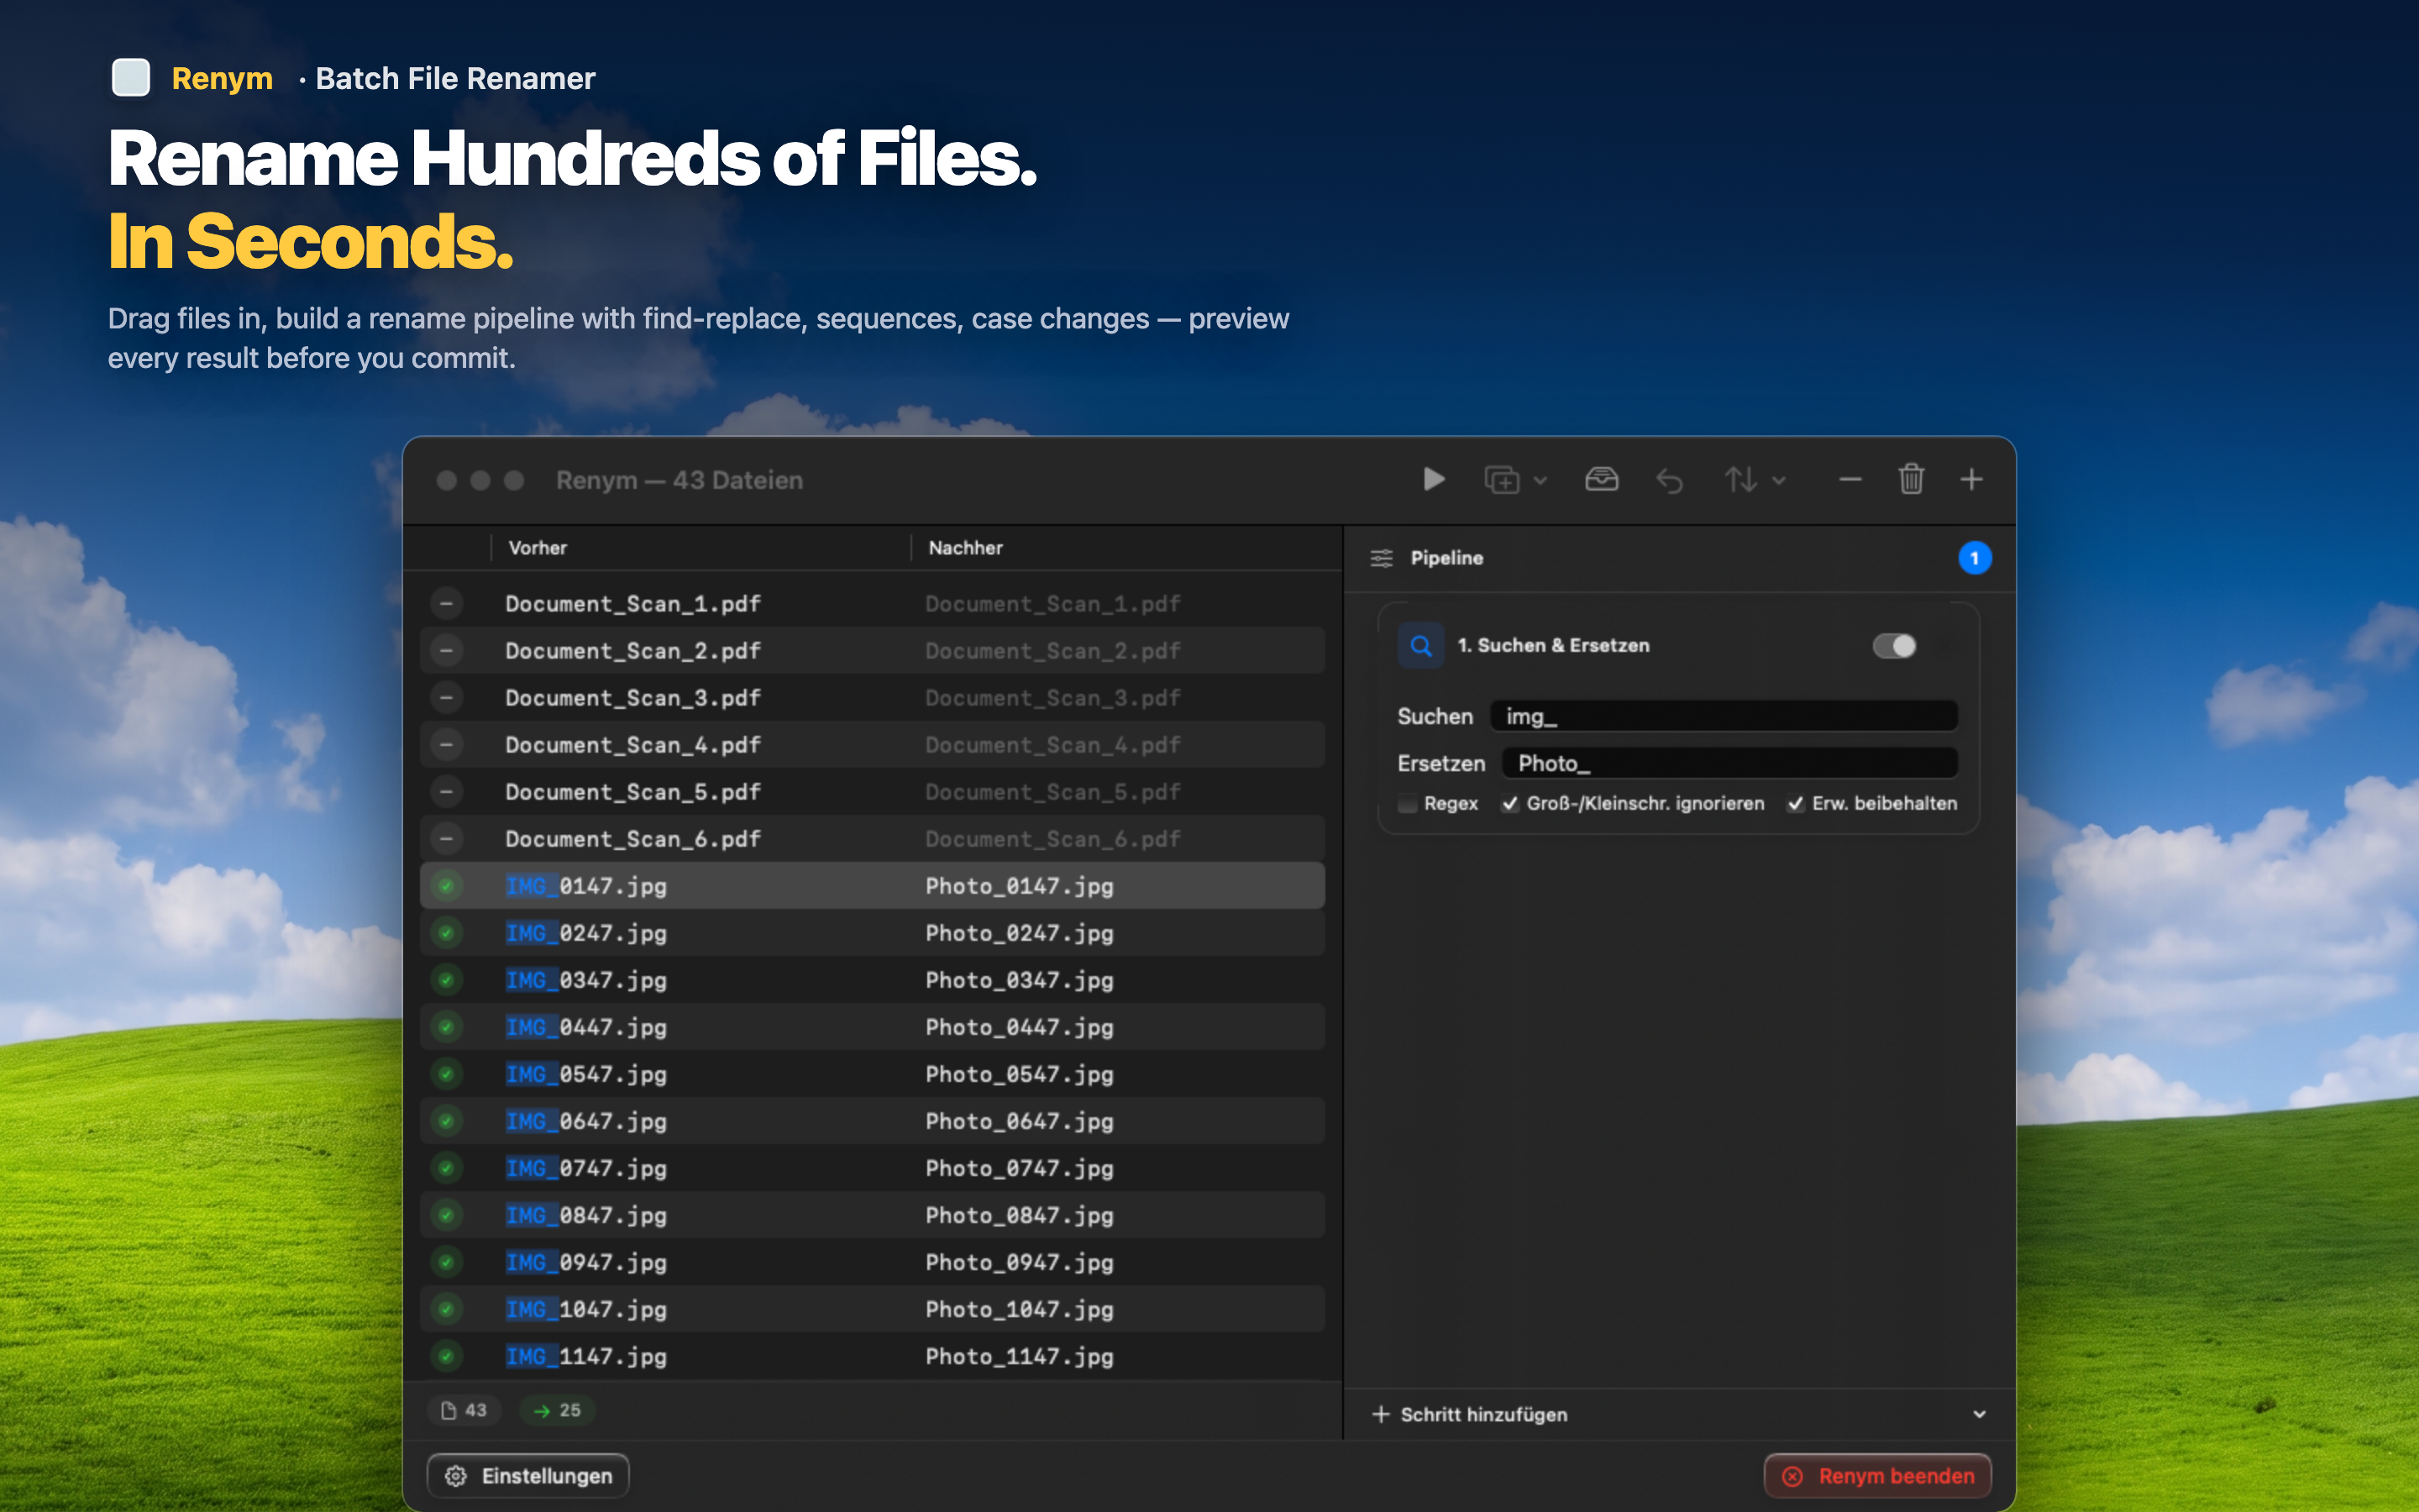This screenshot has height=1512, width=2419.
Task: Uncheck Groß-/Kleinschr. ignorieren
Action: 1509,804
